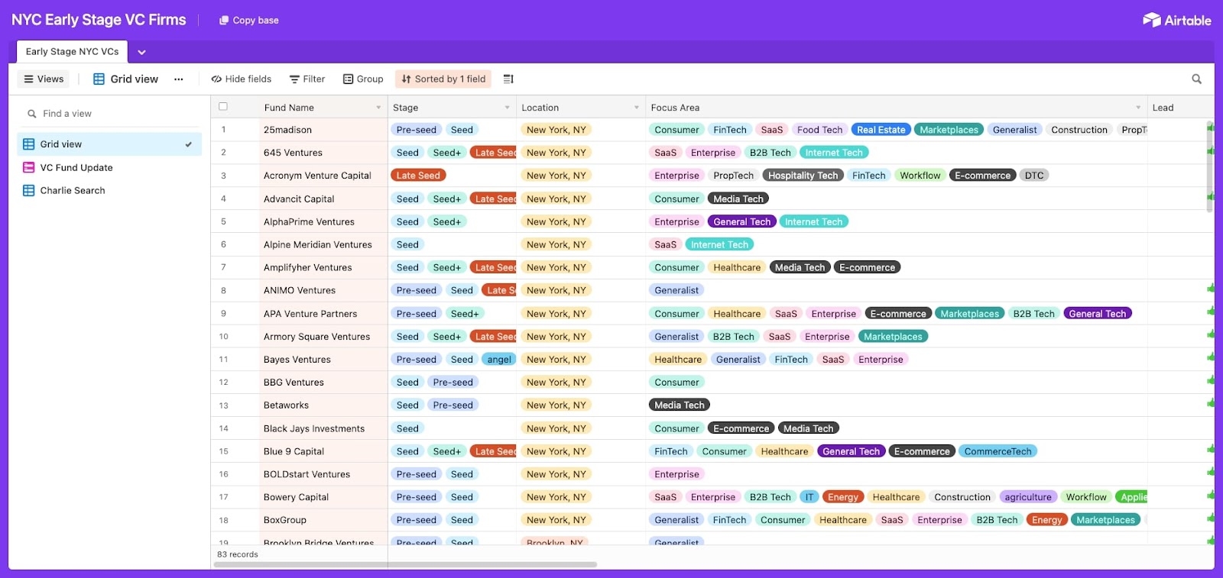Click the Airtable logo
Viewport: 1223px width, 578px height.
(x=1176, y=20)
